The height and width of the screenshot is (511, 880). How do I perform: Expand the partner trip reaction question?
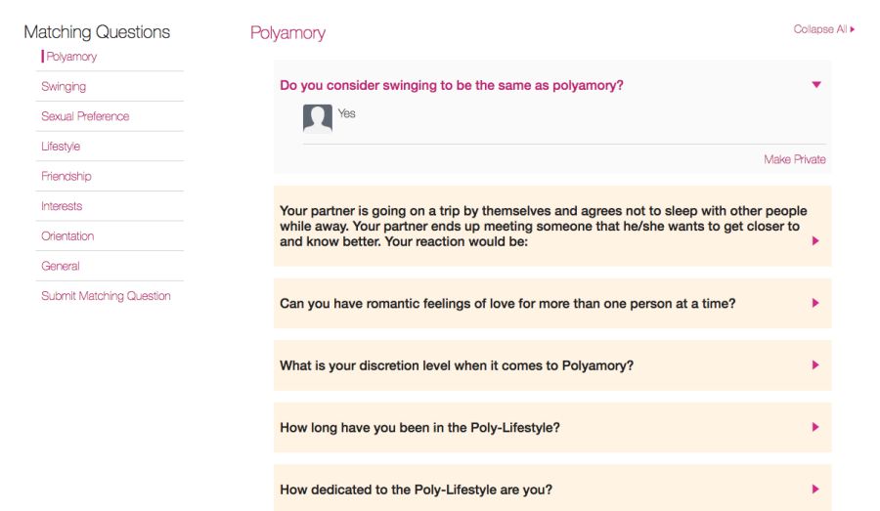click(x=816, y=241)
